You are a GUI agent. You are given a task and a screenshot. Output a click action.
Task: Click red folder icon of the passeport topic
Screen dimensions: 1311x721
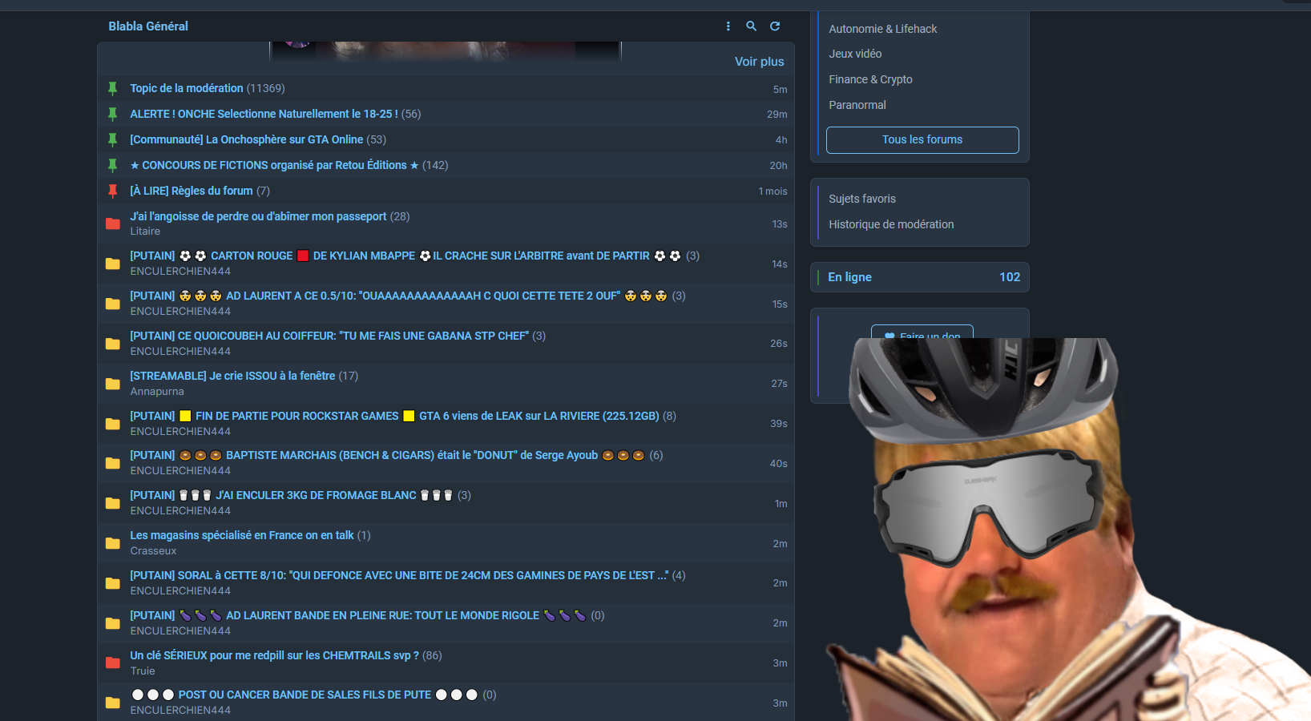pyautogui.click(x=113, y=224)
